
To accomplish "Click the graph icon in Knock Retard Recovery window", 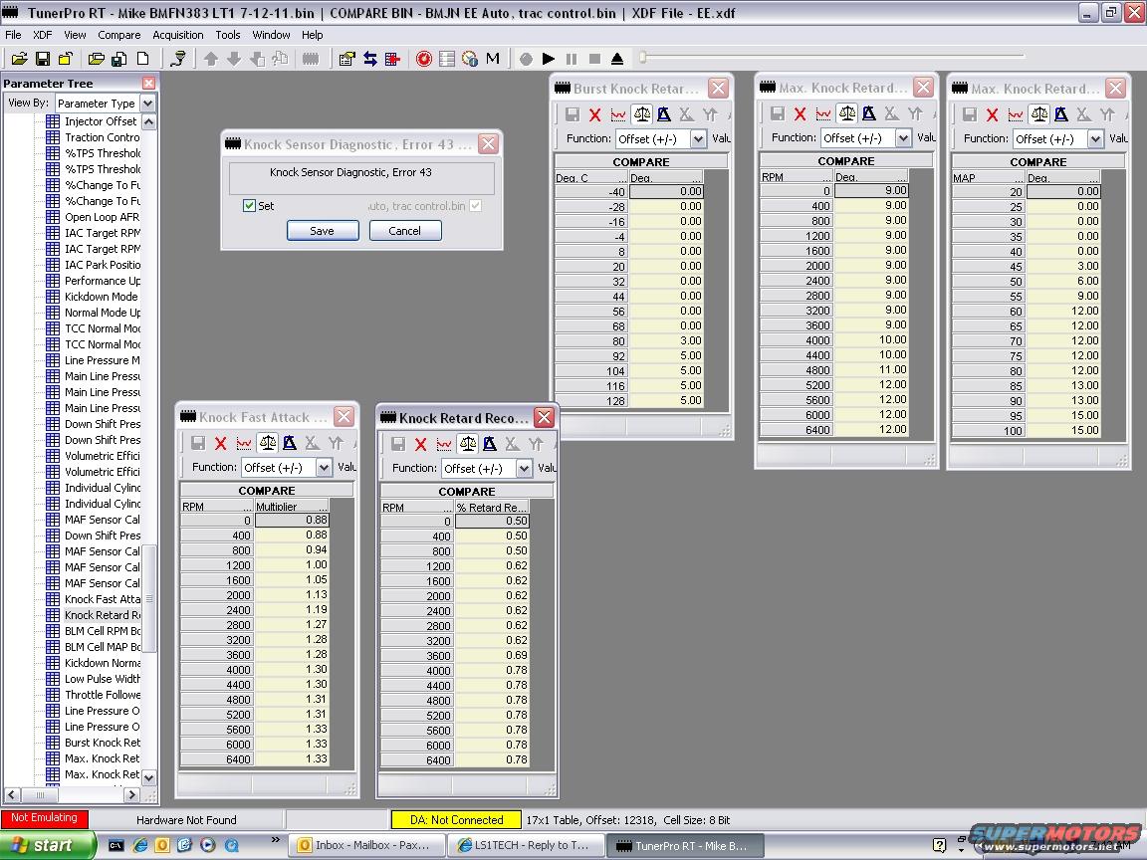I will 443,444.
